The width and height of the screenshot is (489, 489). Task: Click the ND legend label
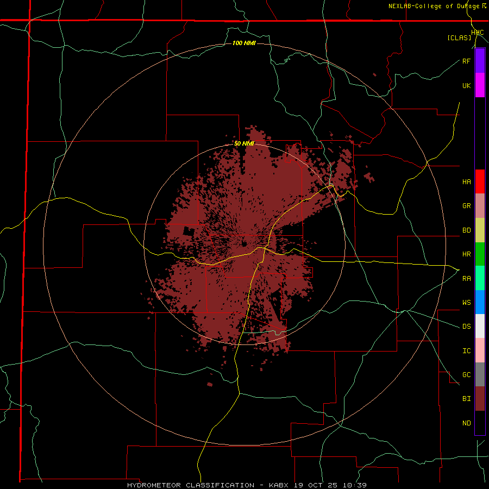coord(466,423)
